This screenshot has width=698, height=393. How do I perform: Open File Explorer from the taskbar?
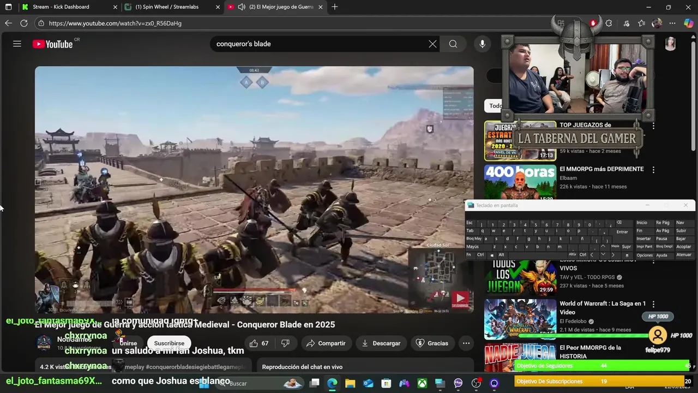[x=350, y=383]
